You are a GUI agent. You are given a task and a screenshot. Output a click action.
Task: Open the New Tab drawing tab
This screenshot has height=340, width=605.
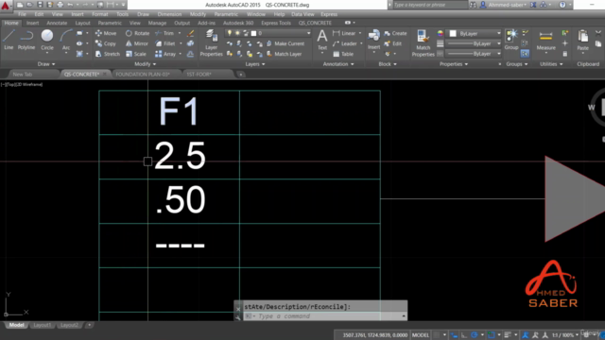pyautogui.click(x=23, y=74)
